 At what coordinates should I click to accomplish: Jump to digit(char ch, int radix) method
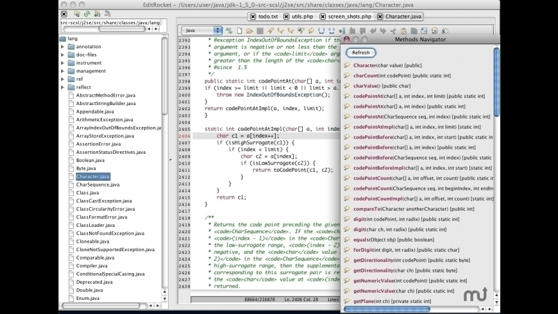click(x=400, y=229)
